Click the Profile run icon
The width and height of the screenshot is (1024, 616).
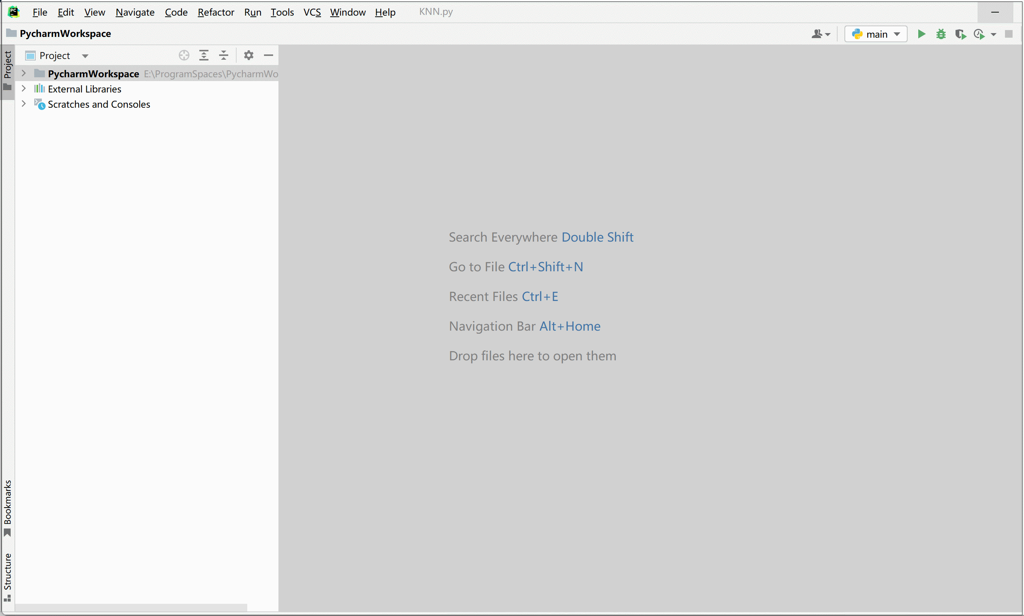coord(979,34)
